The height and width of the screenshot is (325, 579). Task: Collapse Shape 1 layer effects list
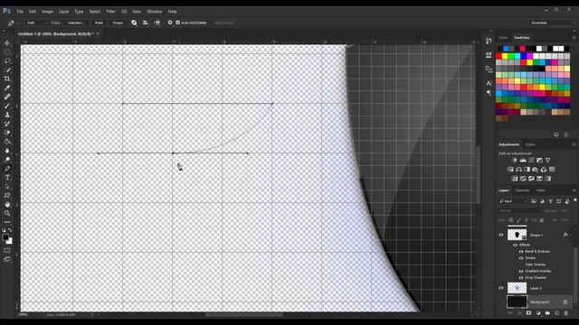pos(572,235)
